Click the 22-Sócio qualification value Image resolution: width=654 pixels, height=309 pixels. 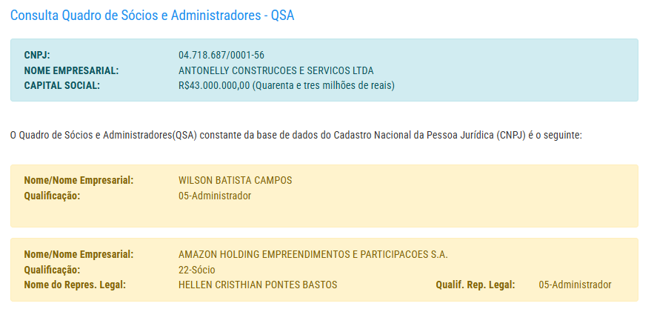coord(196,270)
